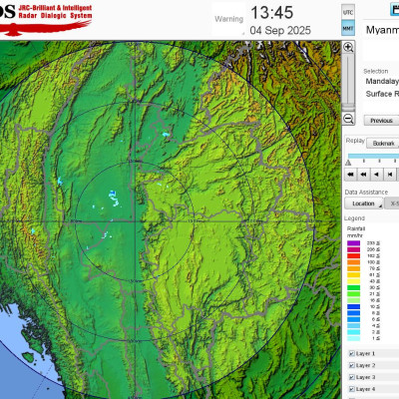Switch time display to MMT
399x399 pixels.
click(x=348, y=28)
